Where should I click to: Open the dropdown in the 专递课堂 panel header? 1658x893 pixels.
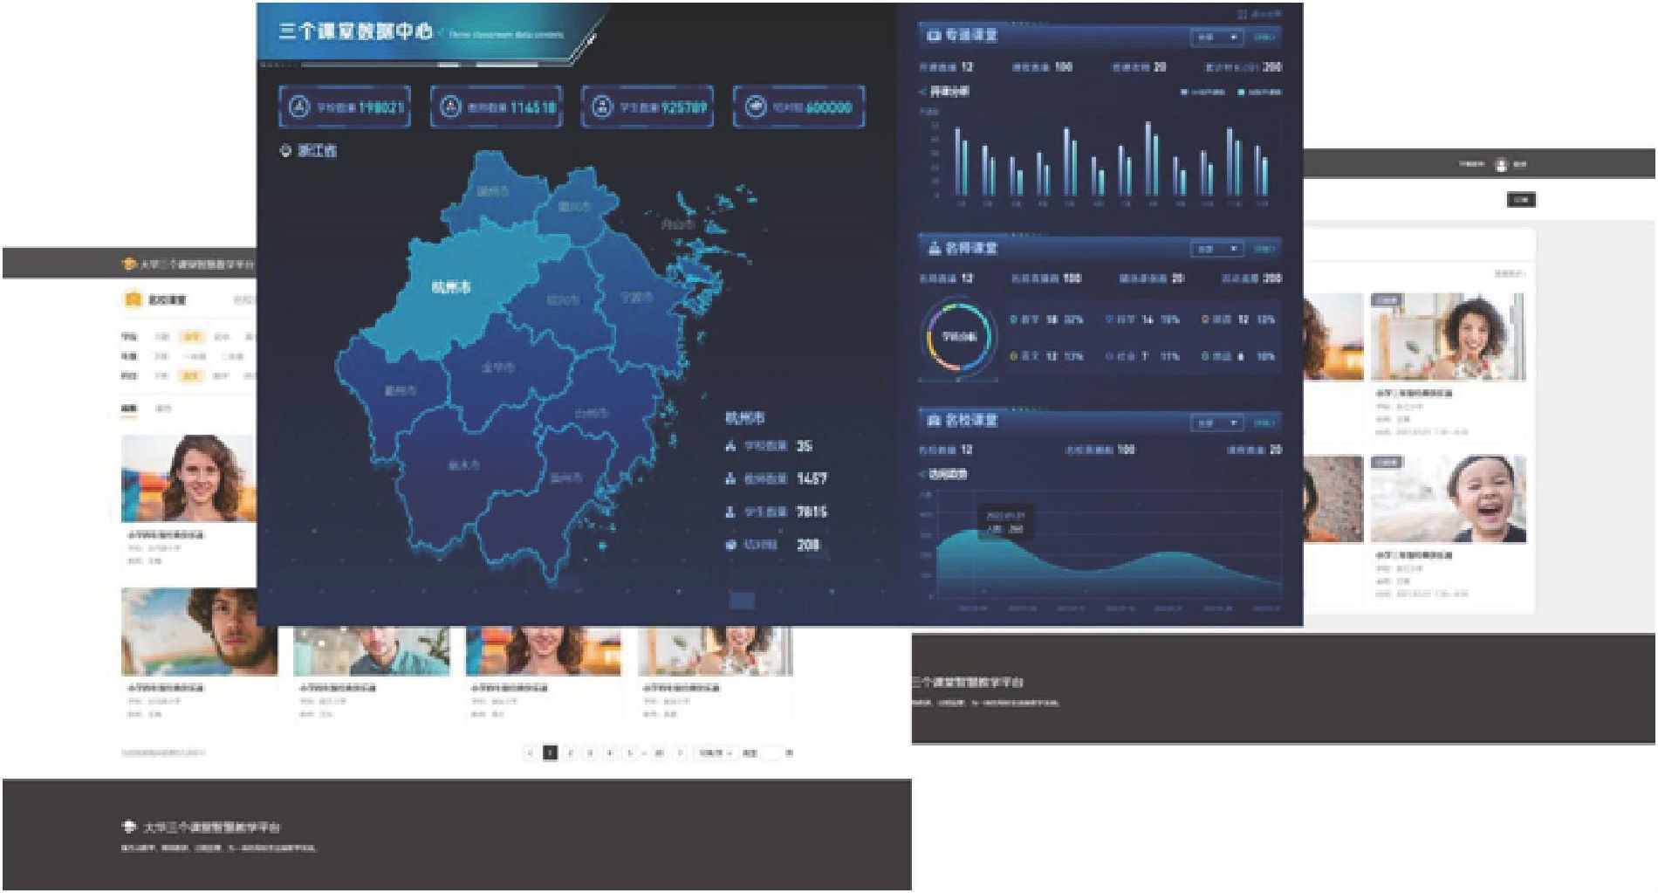coord(1216,38)
